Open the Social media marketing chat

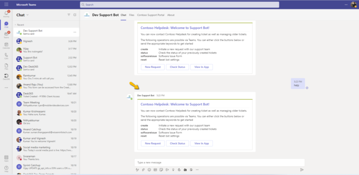(x=46, y=149)
